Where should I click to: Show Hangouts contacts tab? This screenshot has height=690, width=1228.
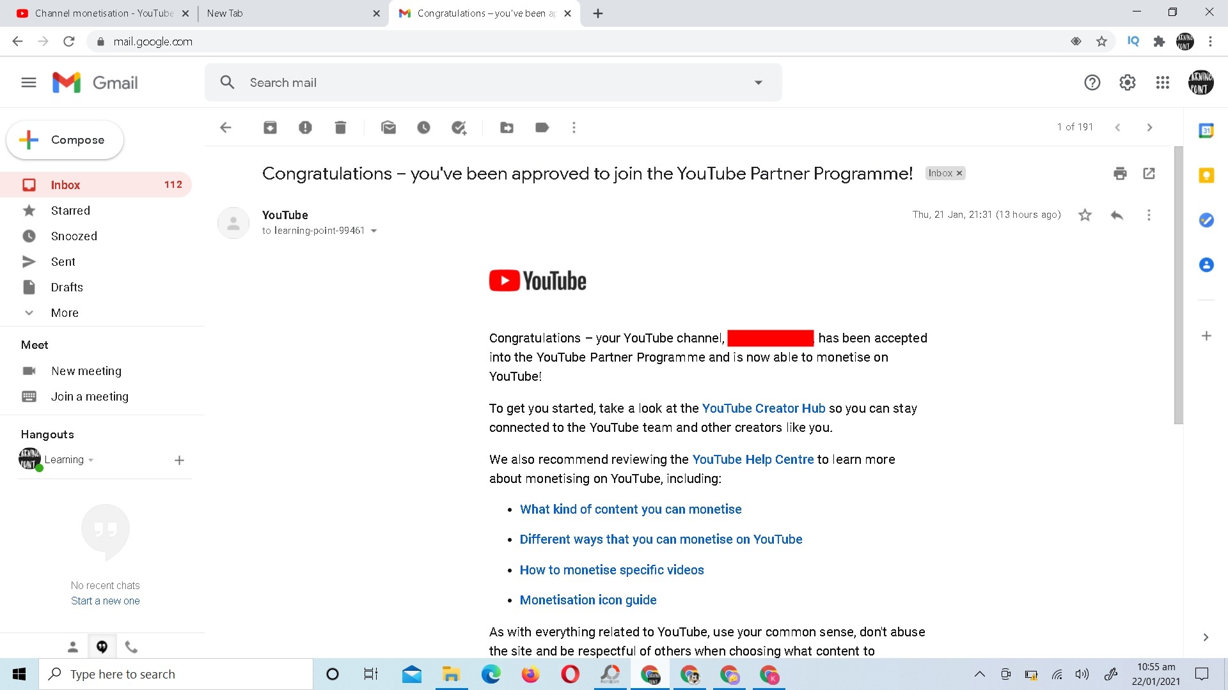(x=73, y=647)
